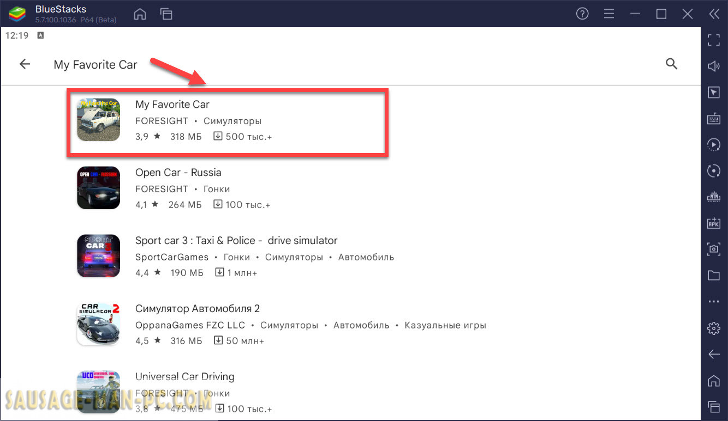
Task: Click the Play Store search magnifier icon
Action: pyautogui.click(x=672, y=64)
